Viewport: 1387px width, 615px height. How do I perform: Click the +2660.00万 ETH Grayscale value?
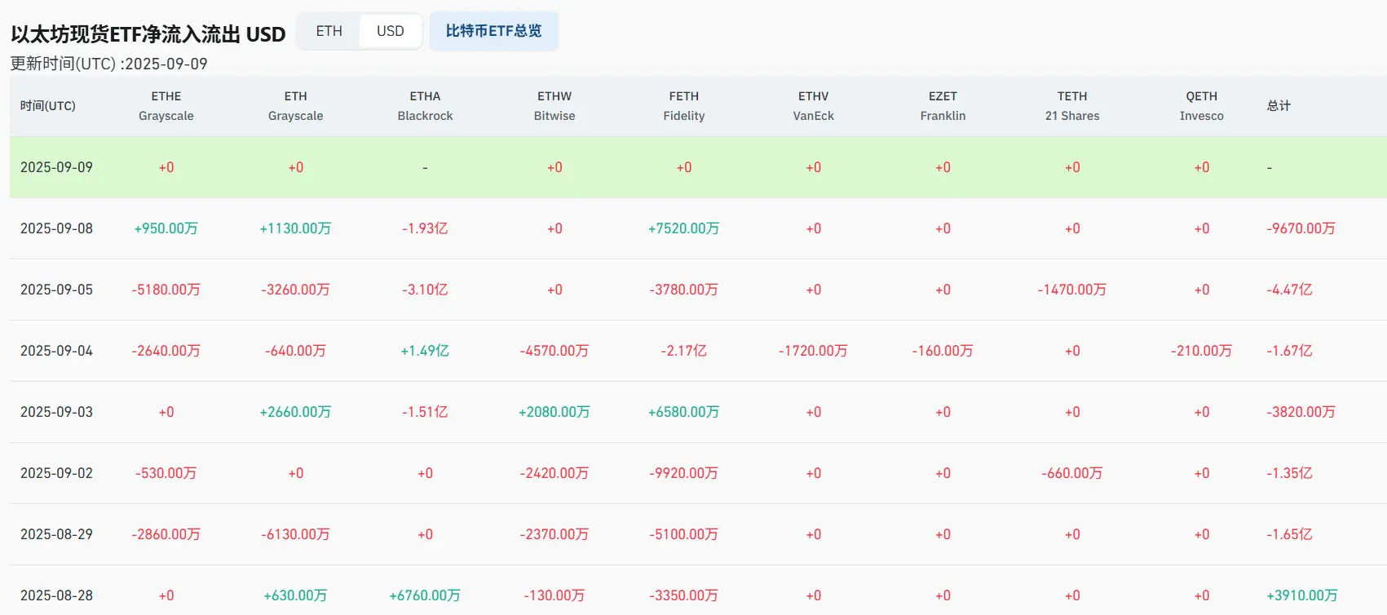[x=296, y=412]
